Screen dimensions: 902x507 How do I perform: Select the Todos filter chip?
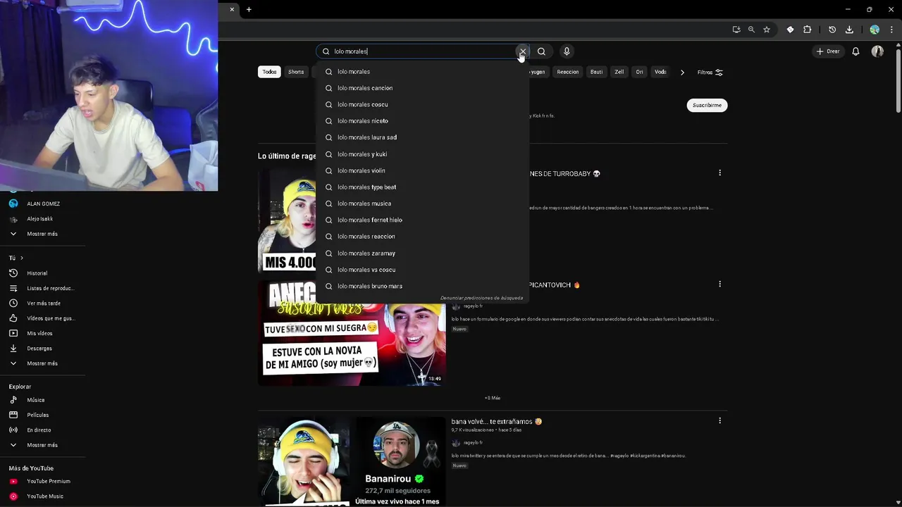269,72
